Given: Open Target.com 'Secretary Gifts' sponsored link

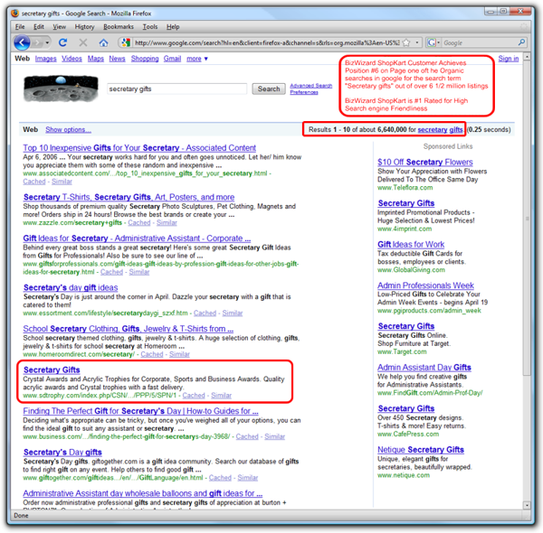Looking at the screenshot, I should tap(406, 326).
